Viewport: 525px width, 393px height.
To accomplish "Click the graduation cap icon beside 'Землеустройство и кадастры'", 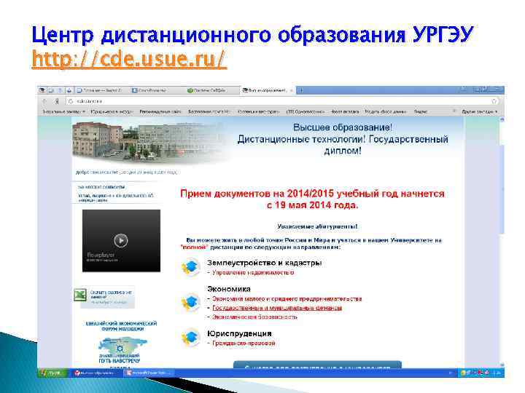I will (190, 266).
